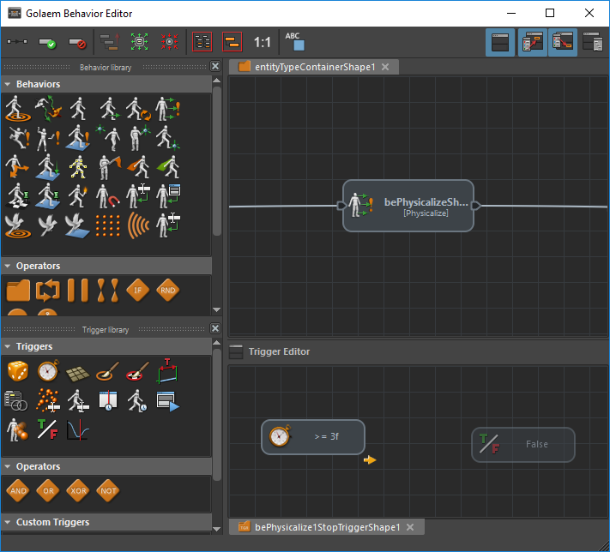Viewport: 610px width, 552px height.
Task: Toggle the ABC label display icon
Action: pos(295,42)
